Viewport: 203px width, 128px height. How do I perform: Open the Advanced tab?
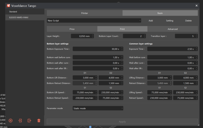172,29
